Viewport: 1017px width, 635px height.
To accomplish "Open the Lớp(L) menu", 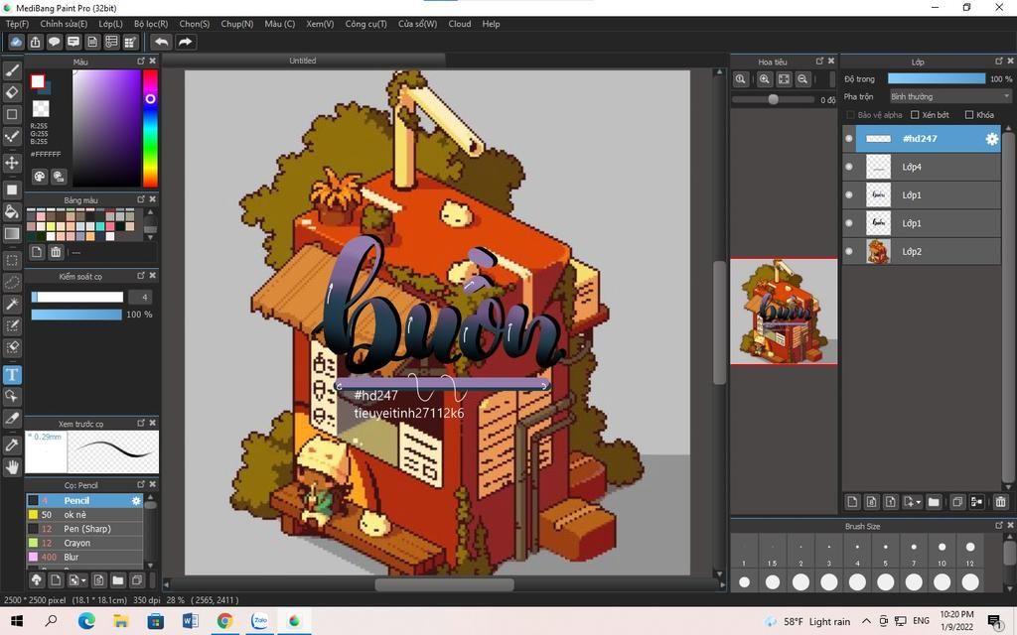I will click(110, 24).
